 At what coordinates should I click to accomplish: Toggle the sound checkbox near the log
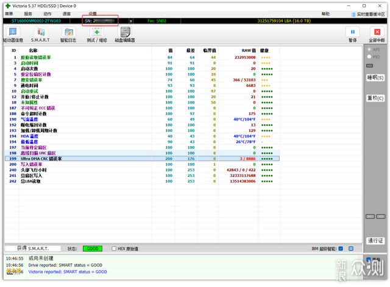click(x=369, y=260)
